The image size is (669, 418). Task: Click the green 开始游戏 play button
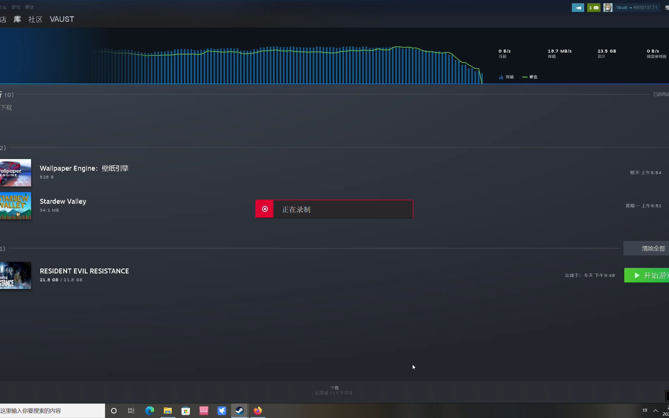647,275
